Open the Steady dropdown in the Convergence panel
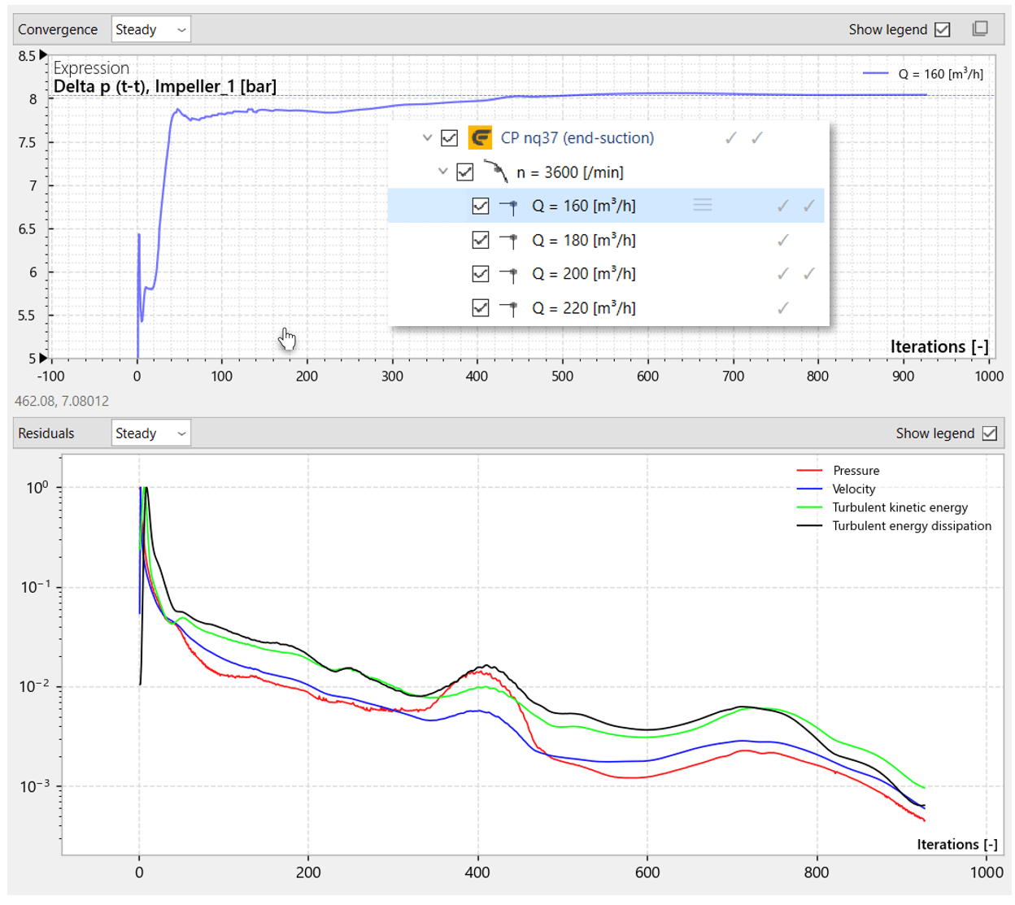Screen dimensions: 1015x905 click(x=150, y=29)
